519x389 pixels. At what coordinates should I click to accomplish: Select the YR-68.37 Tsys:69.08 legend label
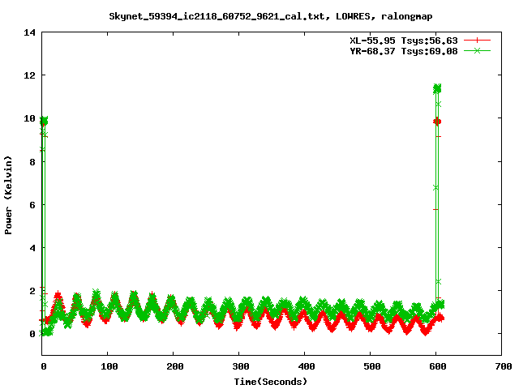pyautogui.click(x=404, y=51)
